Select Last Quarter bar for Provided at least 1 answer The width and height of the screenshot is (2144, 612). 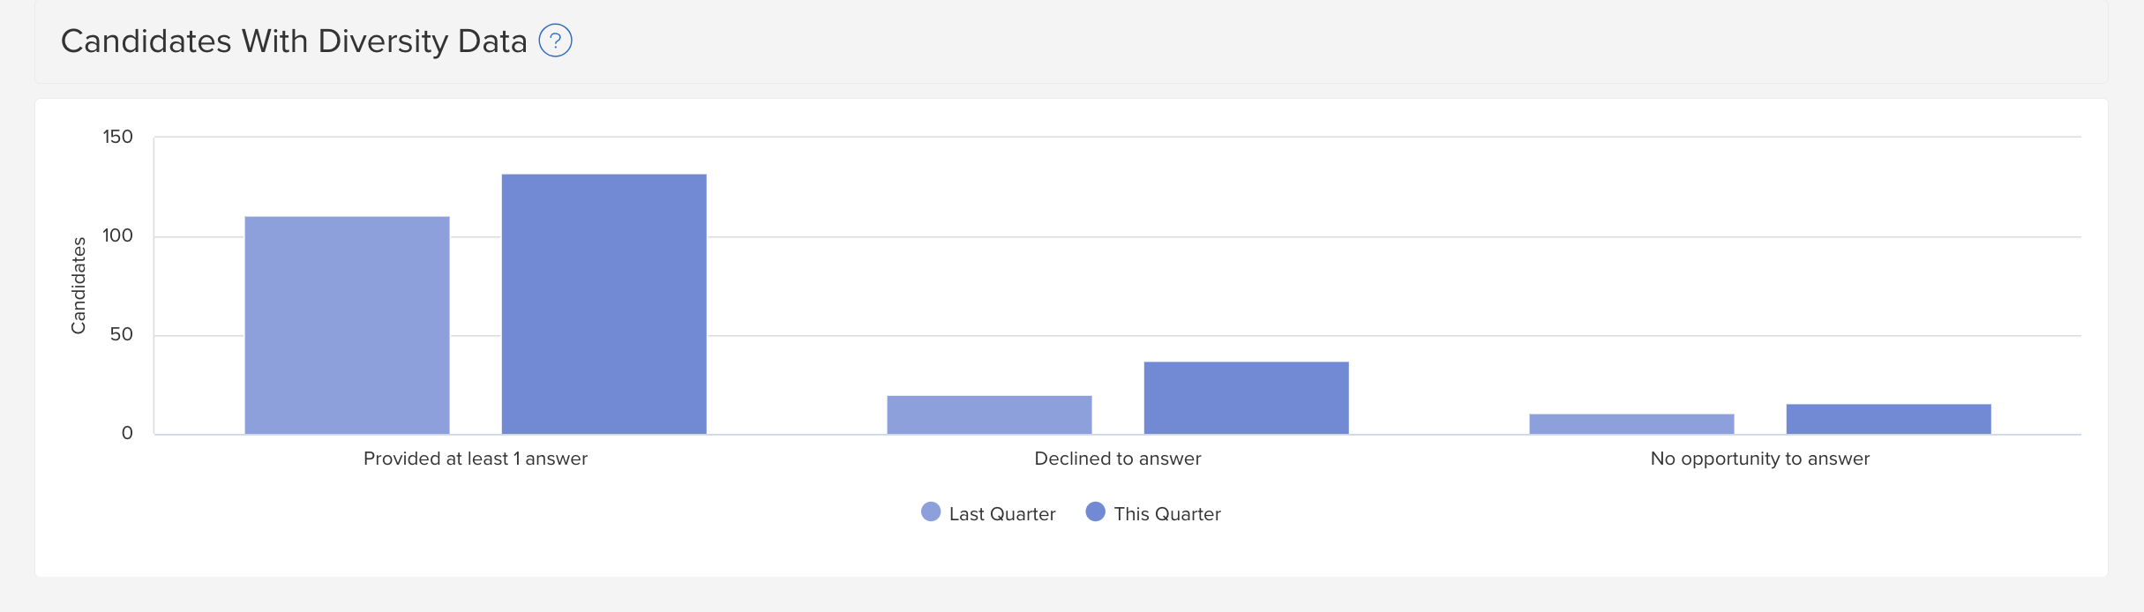pos(347,325)
